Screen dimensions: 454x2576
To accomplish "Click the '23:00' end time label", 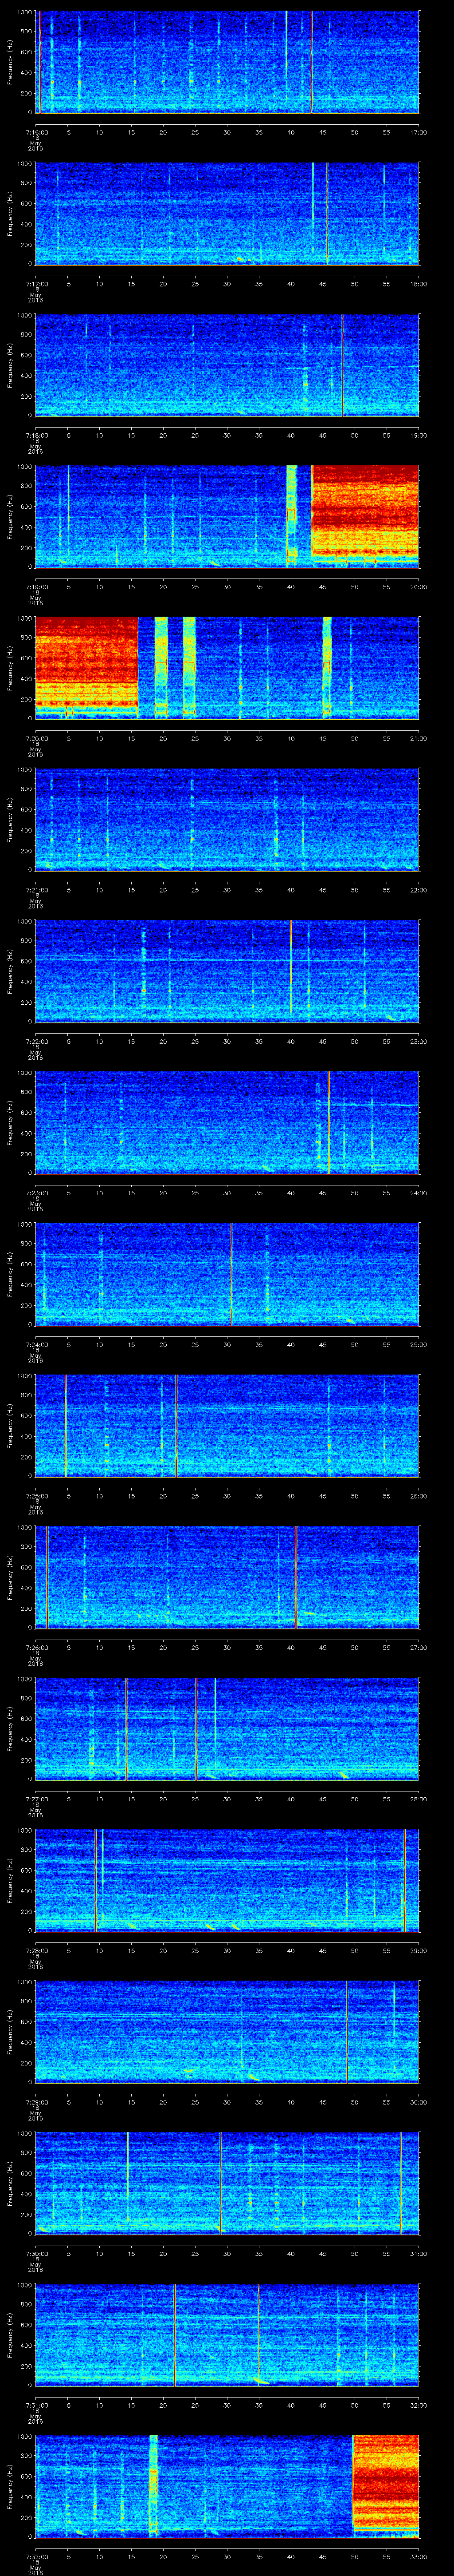I will pyautogui.click(x=418, y=1041).
